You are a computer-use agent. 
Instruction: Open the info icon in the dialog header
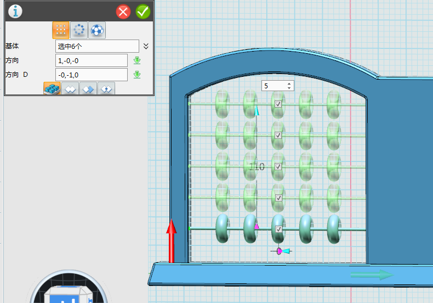coord(15,11)
